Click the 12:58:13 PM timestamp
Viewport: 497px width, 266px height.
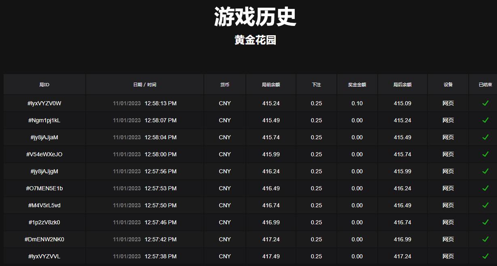tap(161, 103)
